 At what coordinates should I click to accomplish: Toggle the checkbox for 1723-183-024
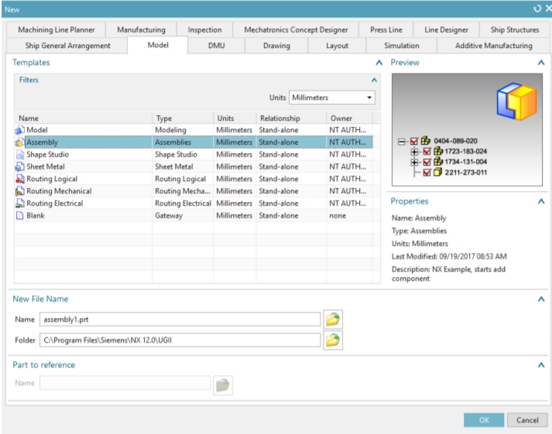427,152
